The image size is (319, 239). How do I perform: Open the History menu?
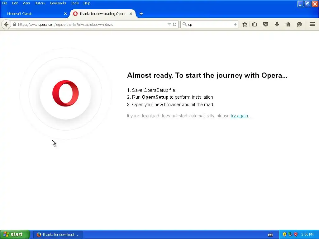[40, 3]
